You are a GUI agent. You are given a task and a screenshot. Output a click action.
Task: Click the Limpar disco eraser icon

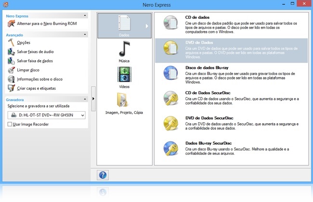(x=11, y=70)
